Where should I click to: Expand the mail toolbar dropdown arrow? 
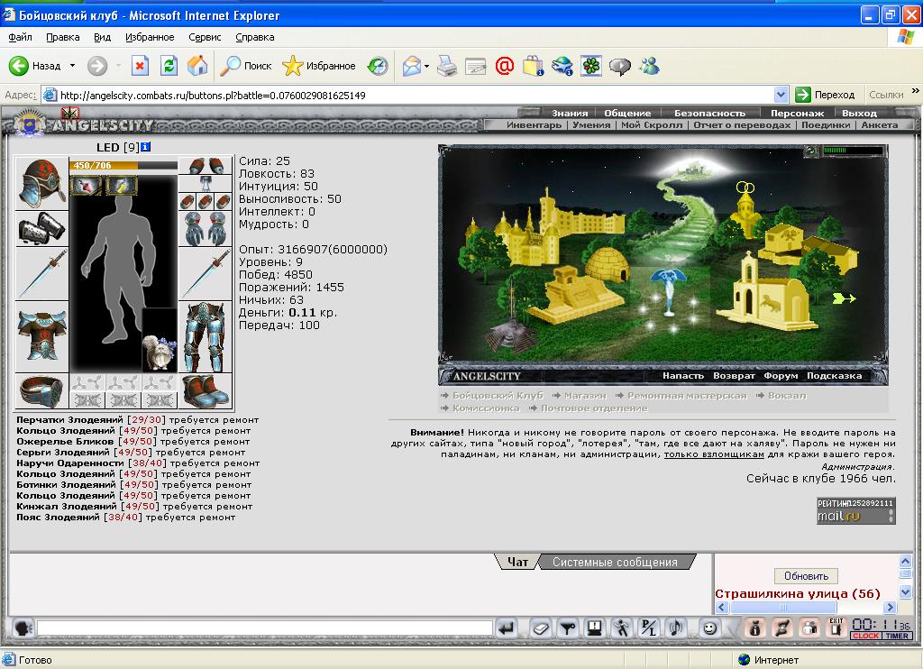(426, 66)
